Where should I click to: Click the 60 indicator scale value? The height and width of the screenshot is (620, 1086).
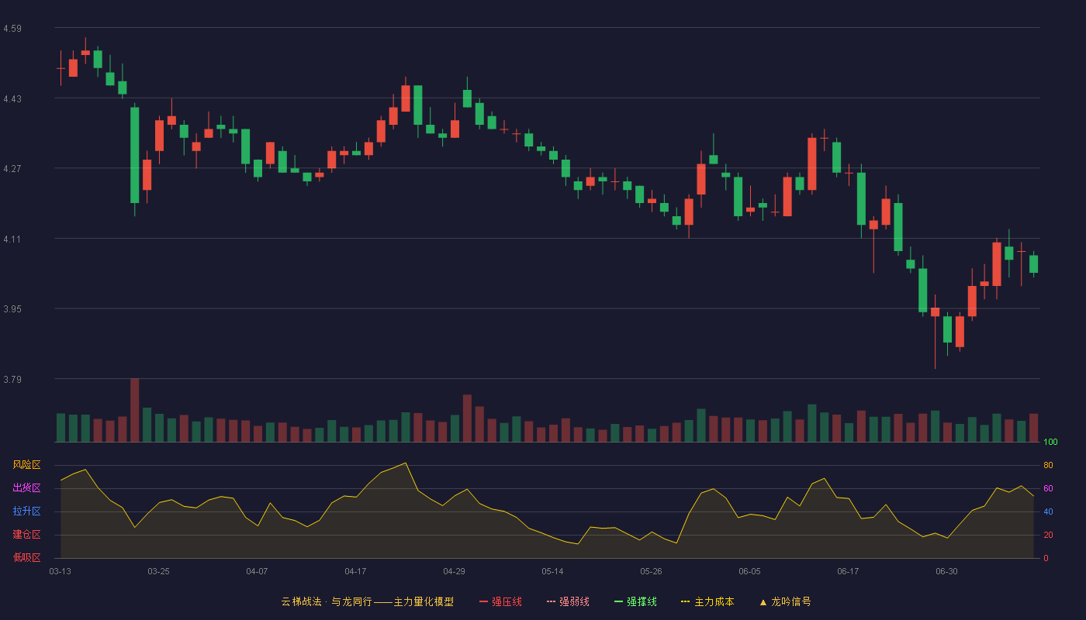(x=1048, y=488)
